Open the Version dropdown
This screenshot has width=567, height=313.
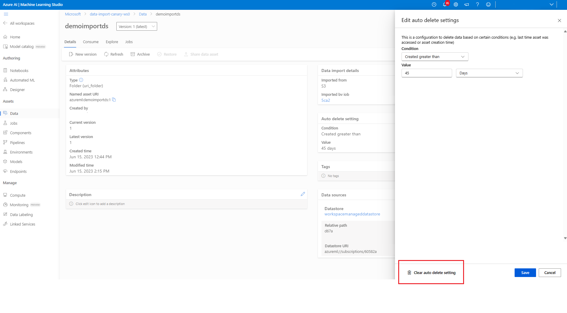[x=137, y=26]
